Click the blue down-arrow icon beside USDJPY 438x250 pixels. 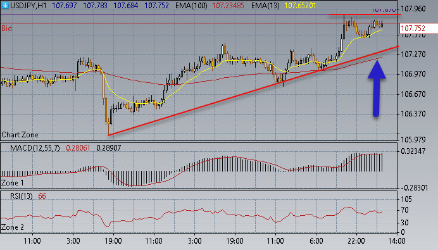pos(5,5)
